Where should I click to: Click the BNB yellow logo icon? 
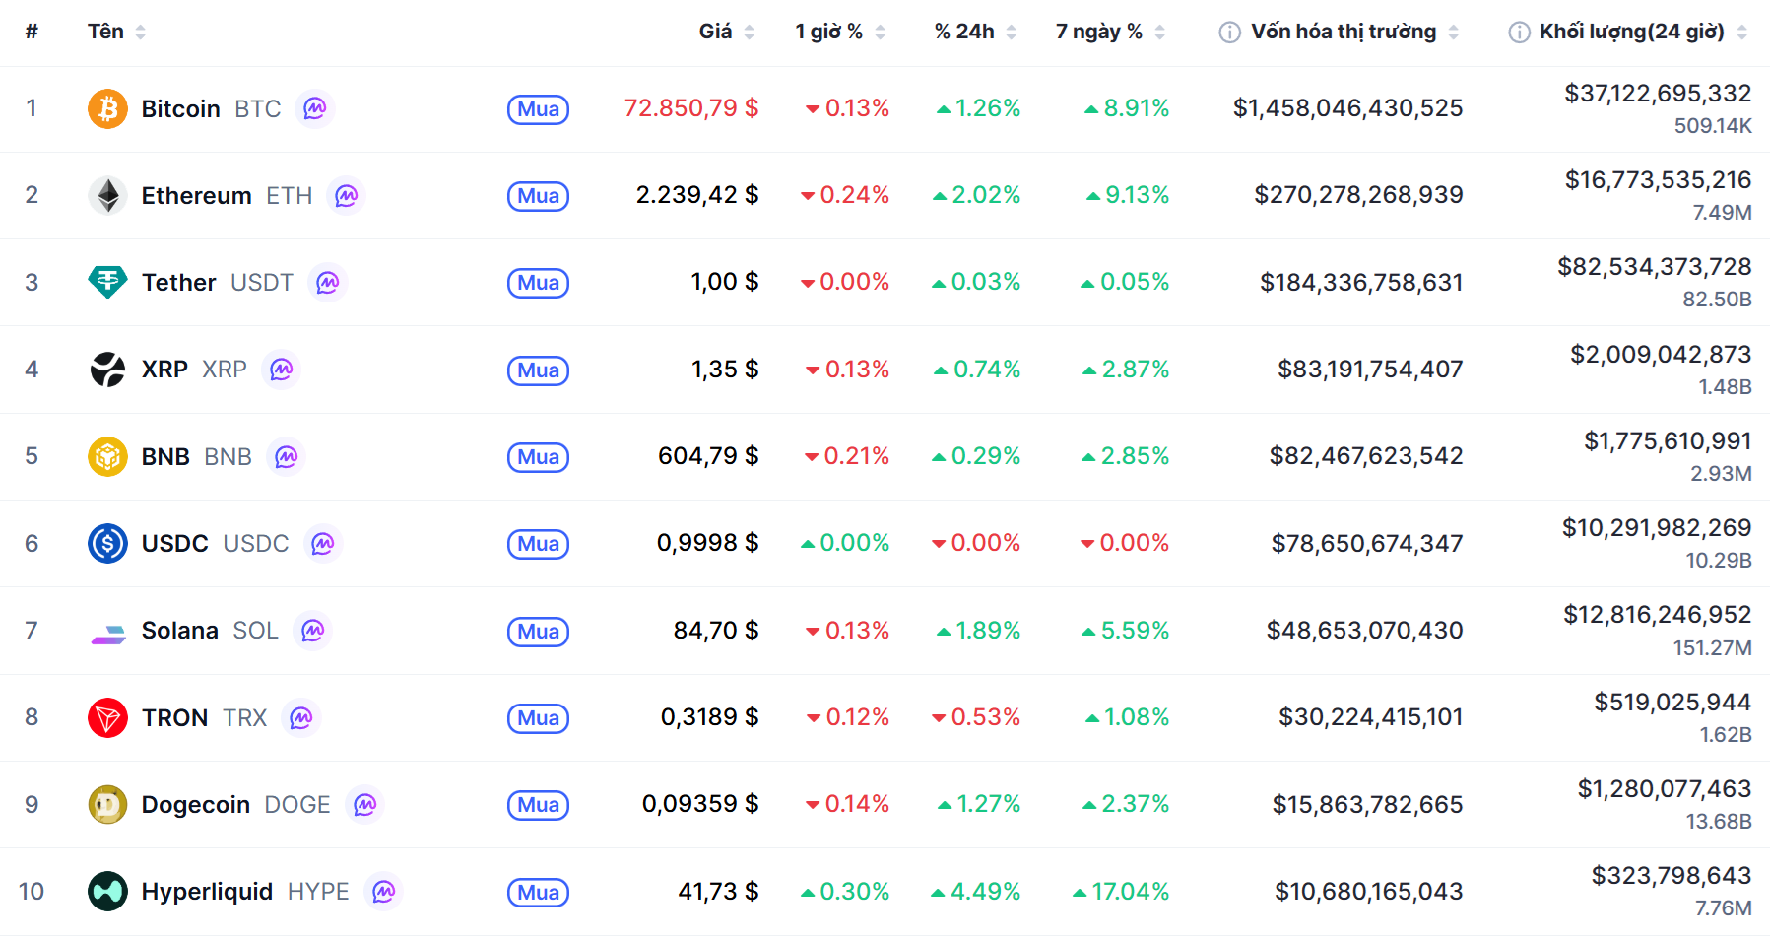[x=107, y=456]
